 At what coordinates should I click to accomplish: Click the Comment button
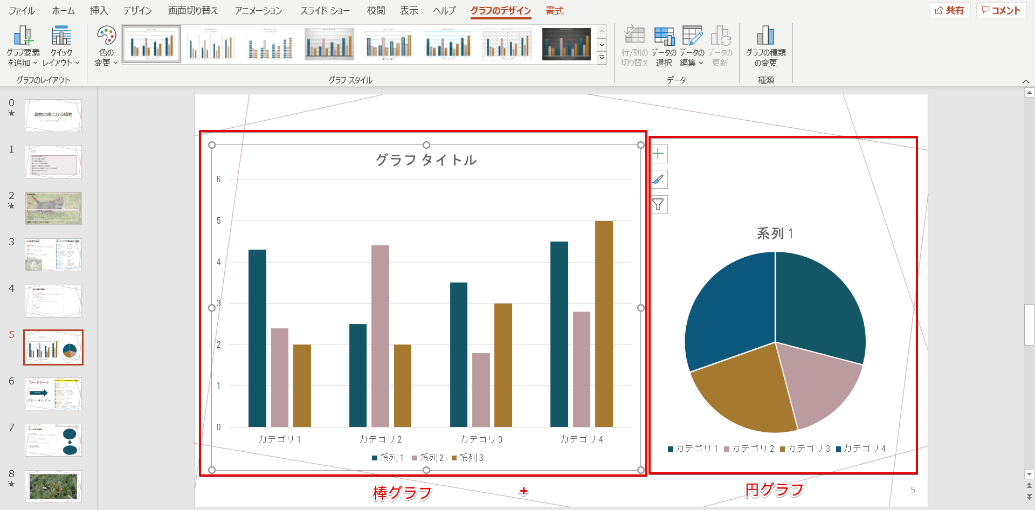tap(1000, 10)
